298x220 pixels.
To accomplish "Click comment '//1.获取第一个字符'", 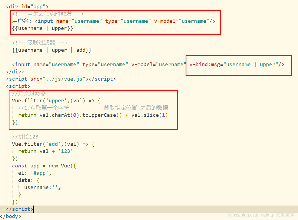I will pos(44,108).
